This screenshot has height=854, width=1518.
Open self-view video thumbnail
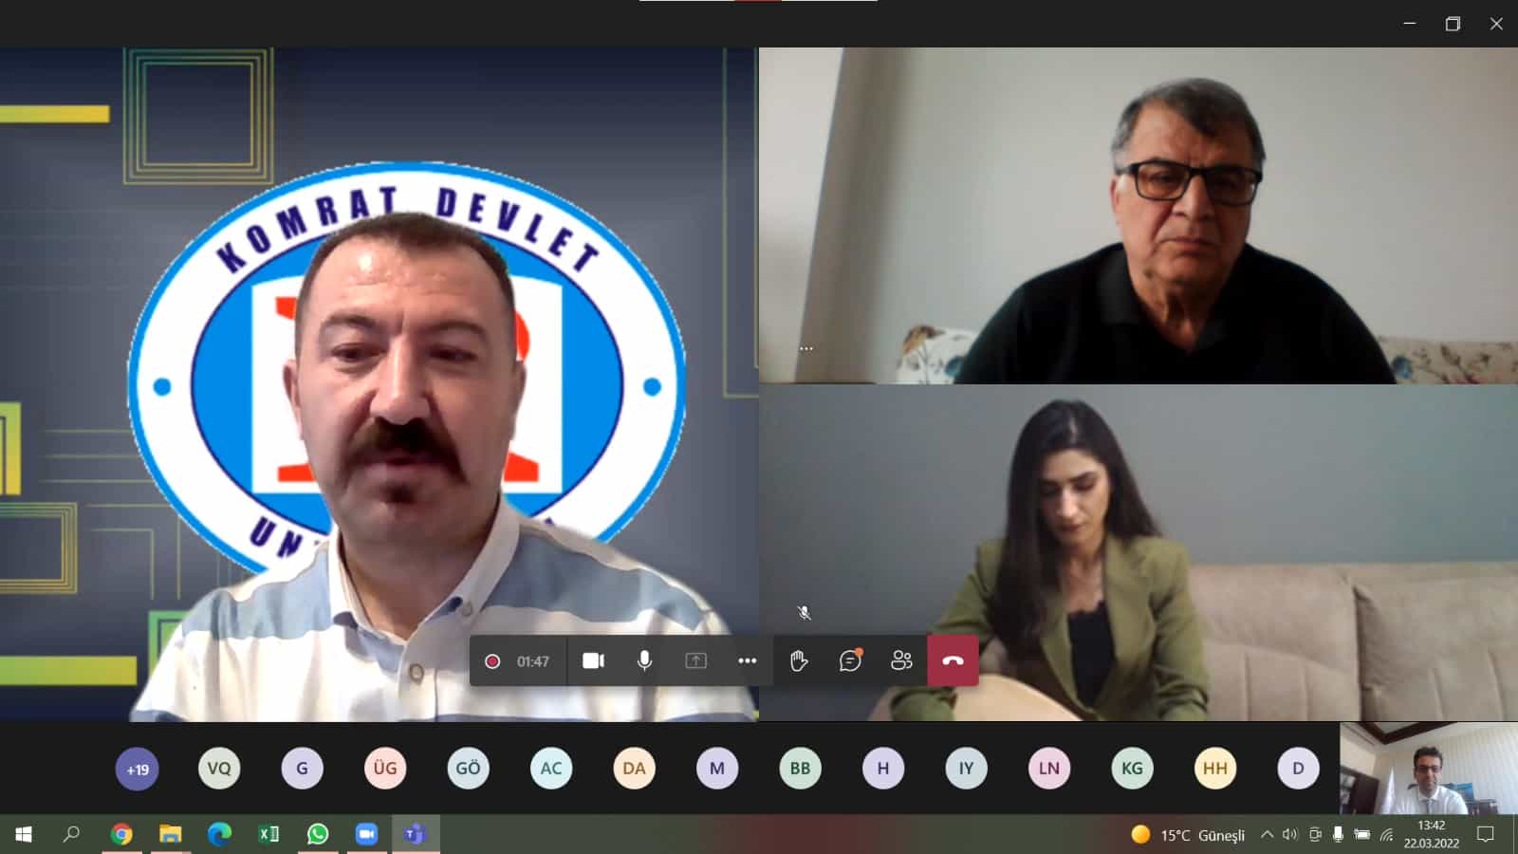(x=1428, y=769)
